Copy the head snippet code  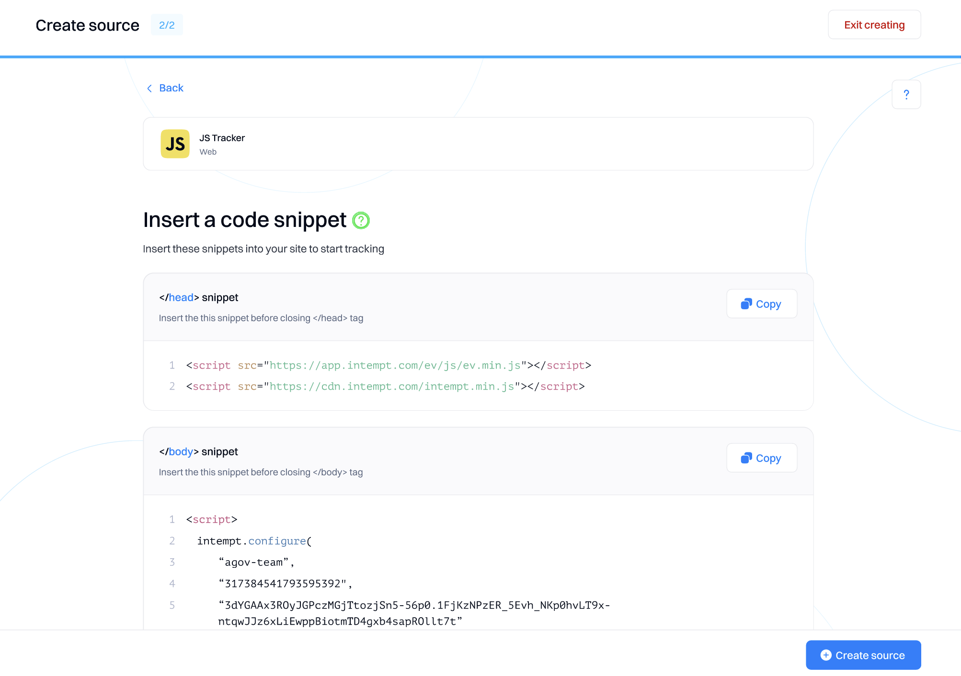pos(762,304)
